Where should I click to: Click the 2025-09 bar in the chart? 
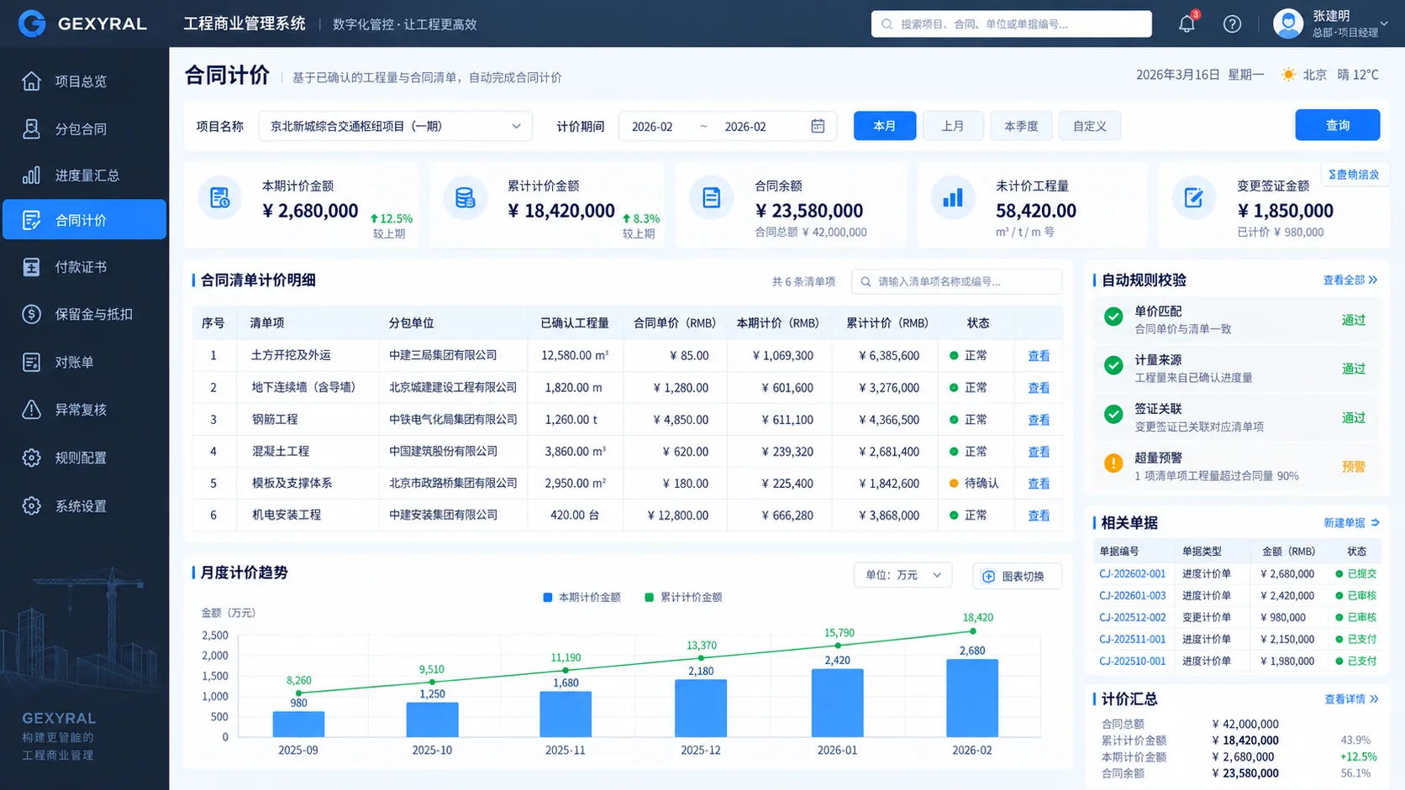pyautogui.click(x=298, y=725)
